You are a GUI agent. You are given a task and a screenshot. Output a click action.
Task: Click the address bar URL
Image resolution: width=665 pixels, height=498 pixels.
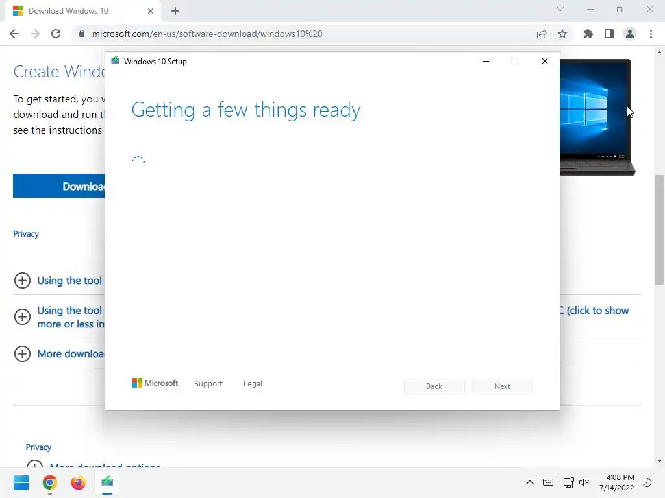coord(207,34)
